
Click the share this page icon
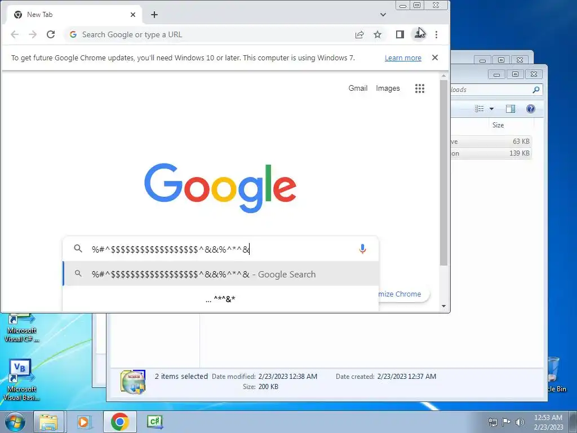coord(359,34)
